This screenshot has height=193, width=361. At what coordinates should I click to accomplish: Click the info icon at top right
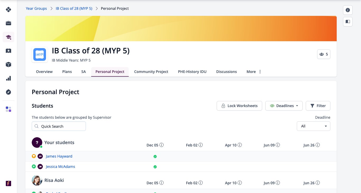tap(348, 10)
